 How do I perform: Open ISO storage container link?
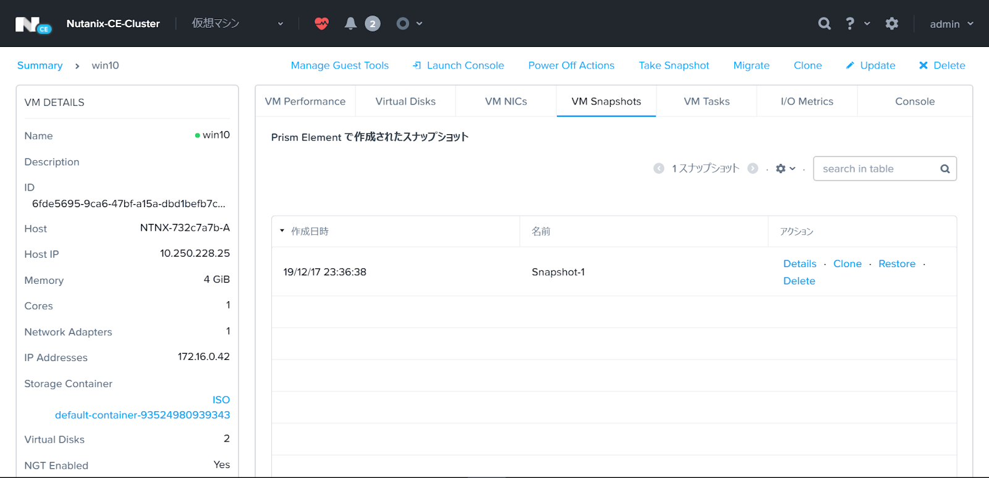221,400
